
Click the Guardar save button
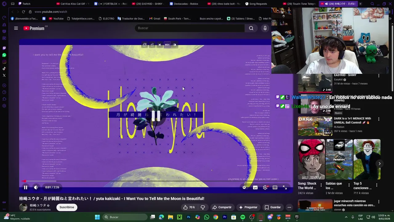click(x=273, y=207)
